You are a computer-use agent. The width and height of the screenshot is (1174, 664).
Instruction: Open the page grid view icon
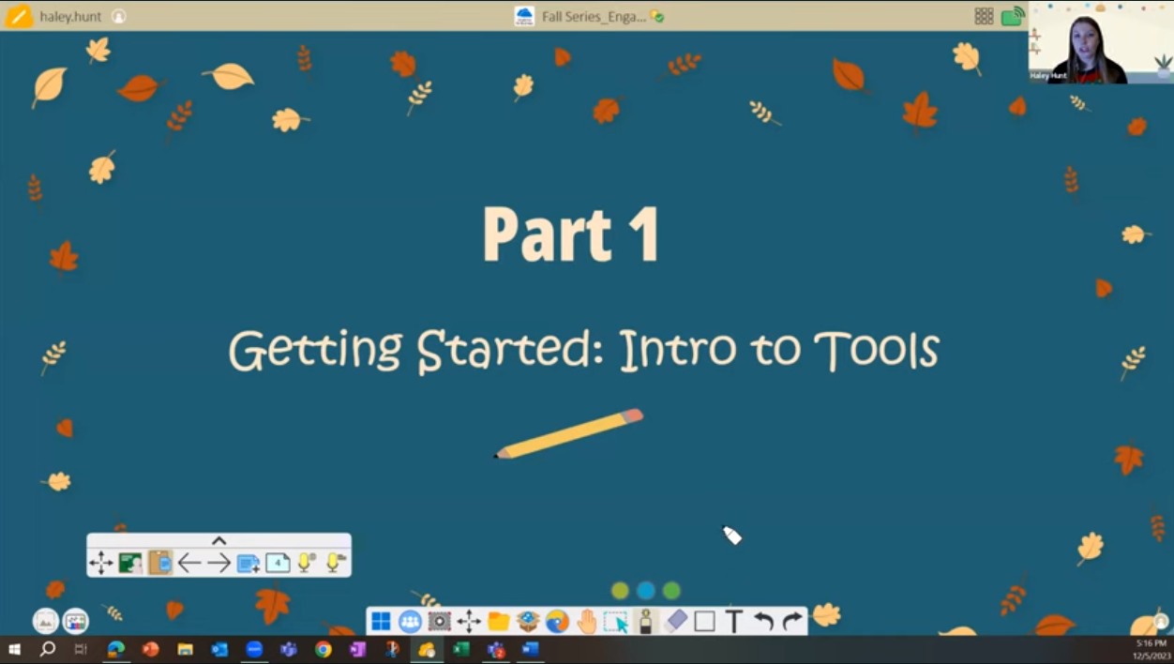tap(984, 16)
